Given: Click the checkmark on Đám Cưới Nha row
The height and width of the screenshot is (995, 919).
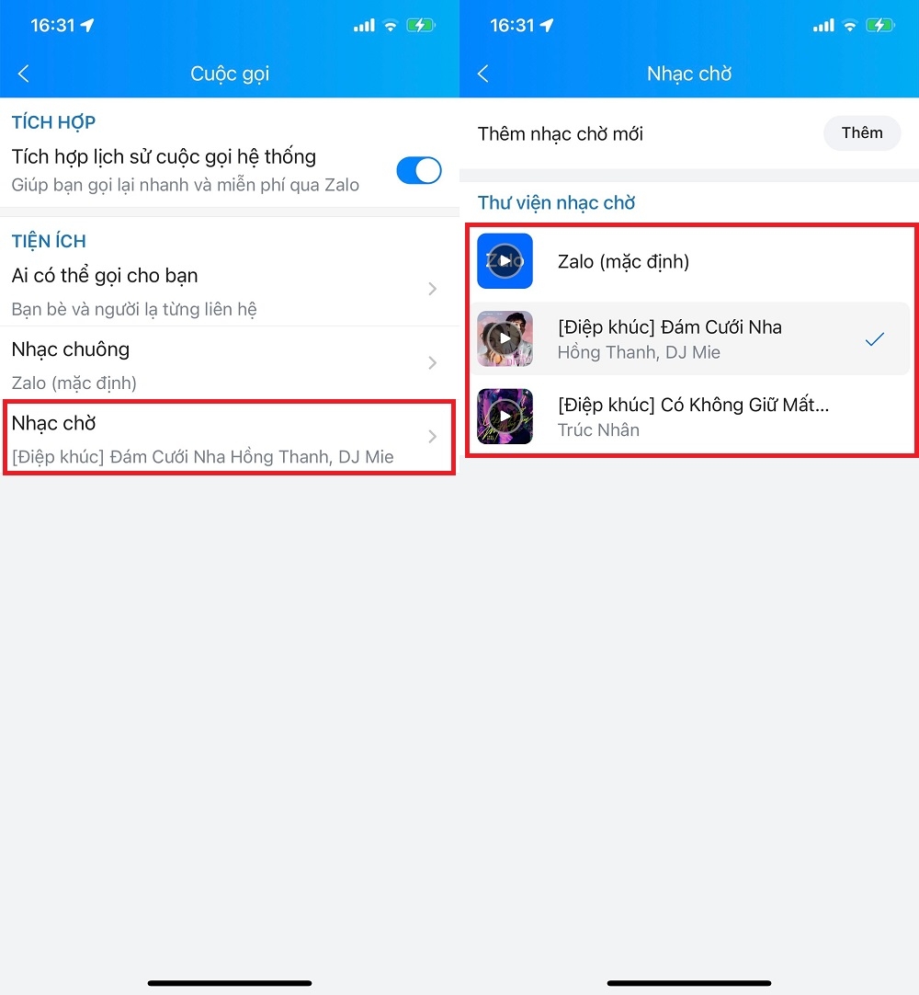Looking at the screenshot, I should (875, 338).
